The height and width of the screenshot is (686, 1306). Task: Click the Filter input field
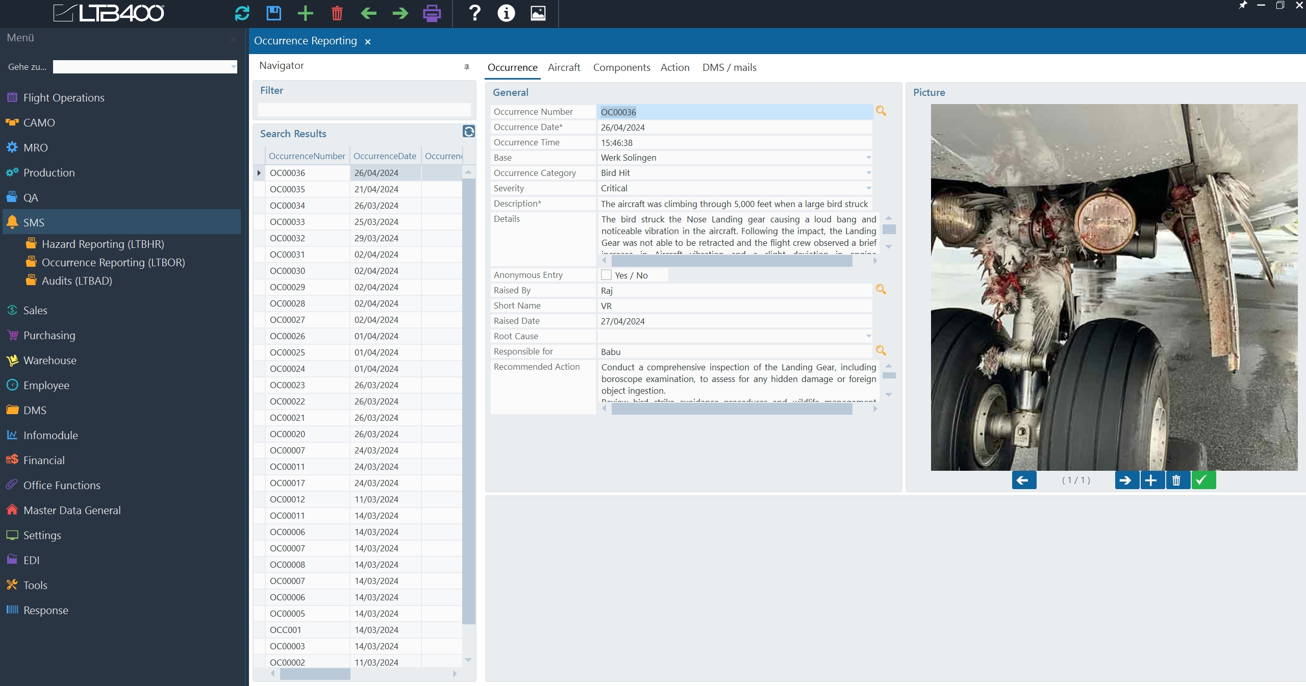(364, 110)
